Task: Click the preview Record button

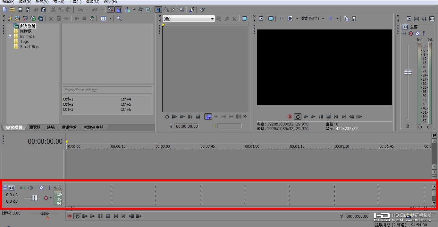Action: coord(290,117)
